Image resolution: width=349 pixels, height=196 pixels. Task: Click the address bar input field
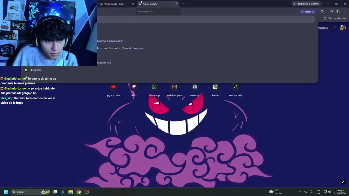206,19
